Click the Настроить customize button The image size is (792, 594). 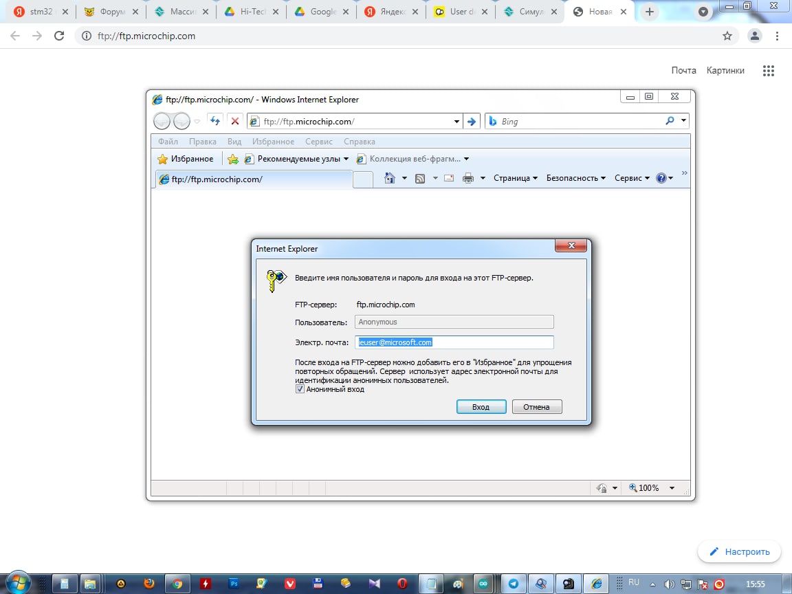[740, 551]
